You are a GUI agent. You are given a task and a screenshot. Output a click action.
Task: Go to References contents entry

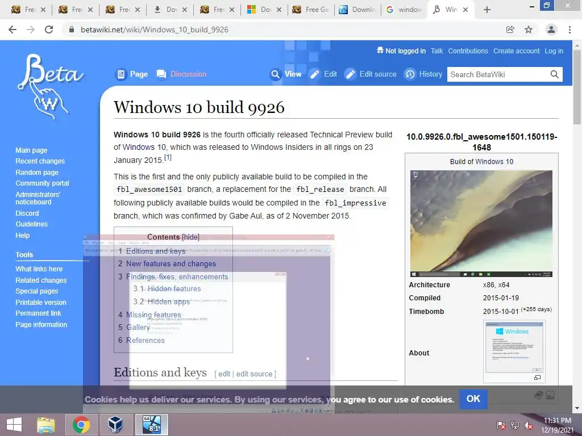[x=145, y=341]
